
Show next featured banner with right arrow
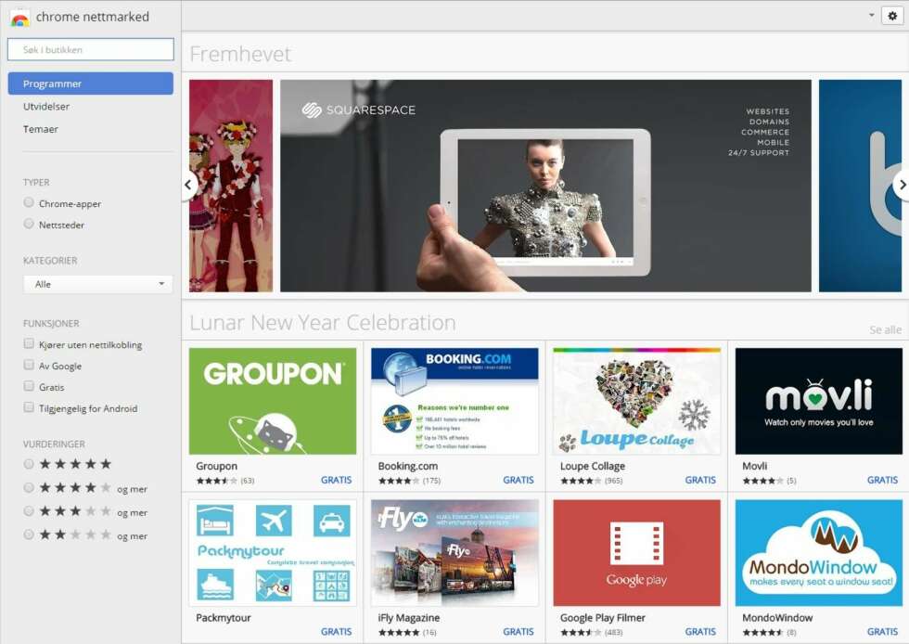point(902,185)
